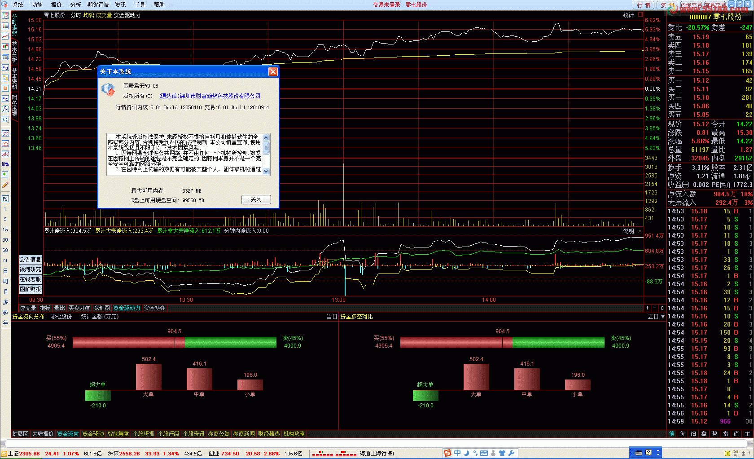Open the 工具 menu
Image resolution: width=754 pixels, height=459 pixels.
pyautogui.click(x=140, y=5)
